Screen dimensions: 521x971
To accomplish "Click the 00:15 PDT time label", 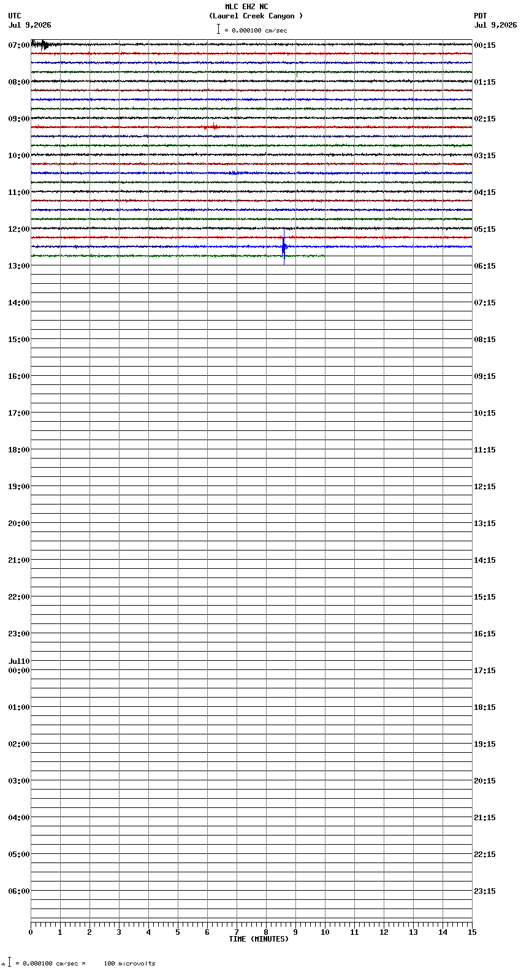I will click(x=485, y=45).
